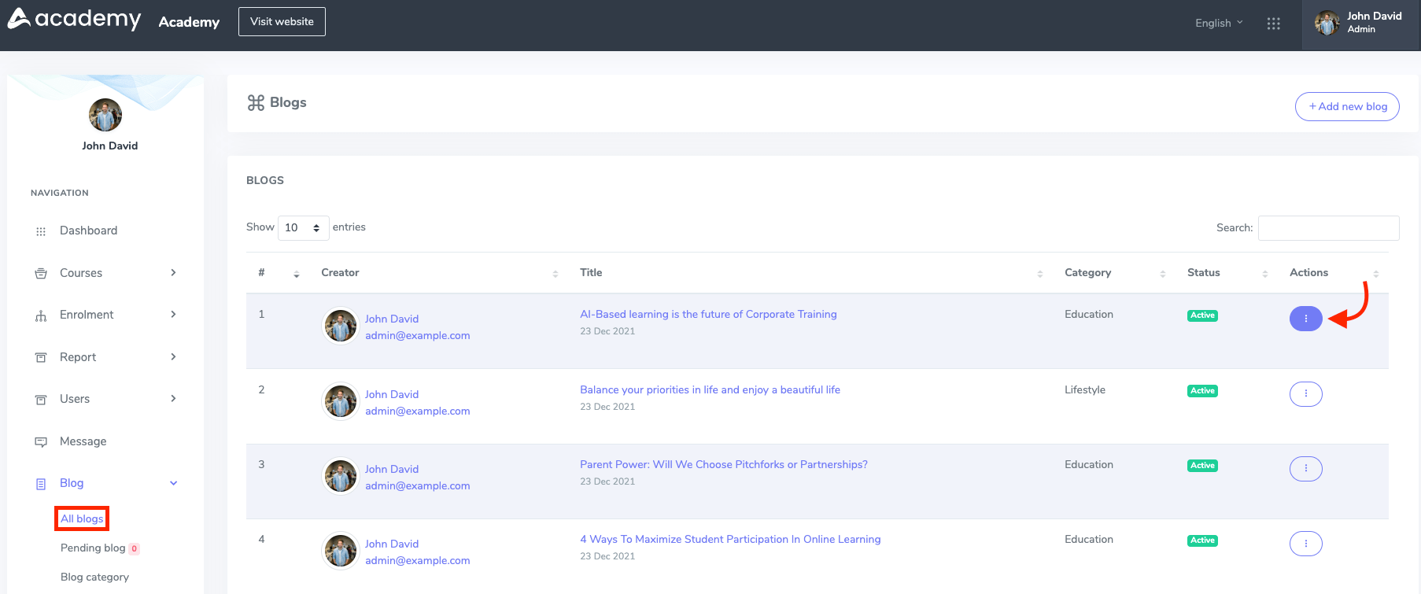Image resolution: width=1421 pixels, height=594 pixels.
Task: Open the Parent Power blog title link
Action: pos(723,465)
